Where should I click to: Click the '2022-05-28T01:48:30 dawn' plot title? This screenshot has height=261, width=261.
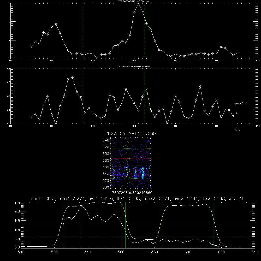point(134,1)
